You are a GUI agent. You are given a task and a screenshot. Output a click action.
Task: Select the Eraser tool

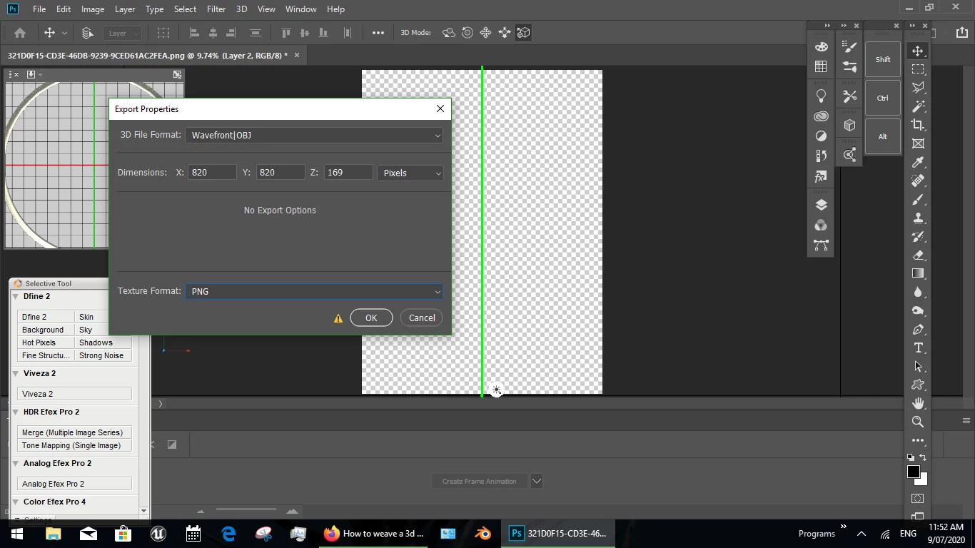[918, 255]
